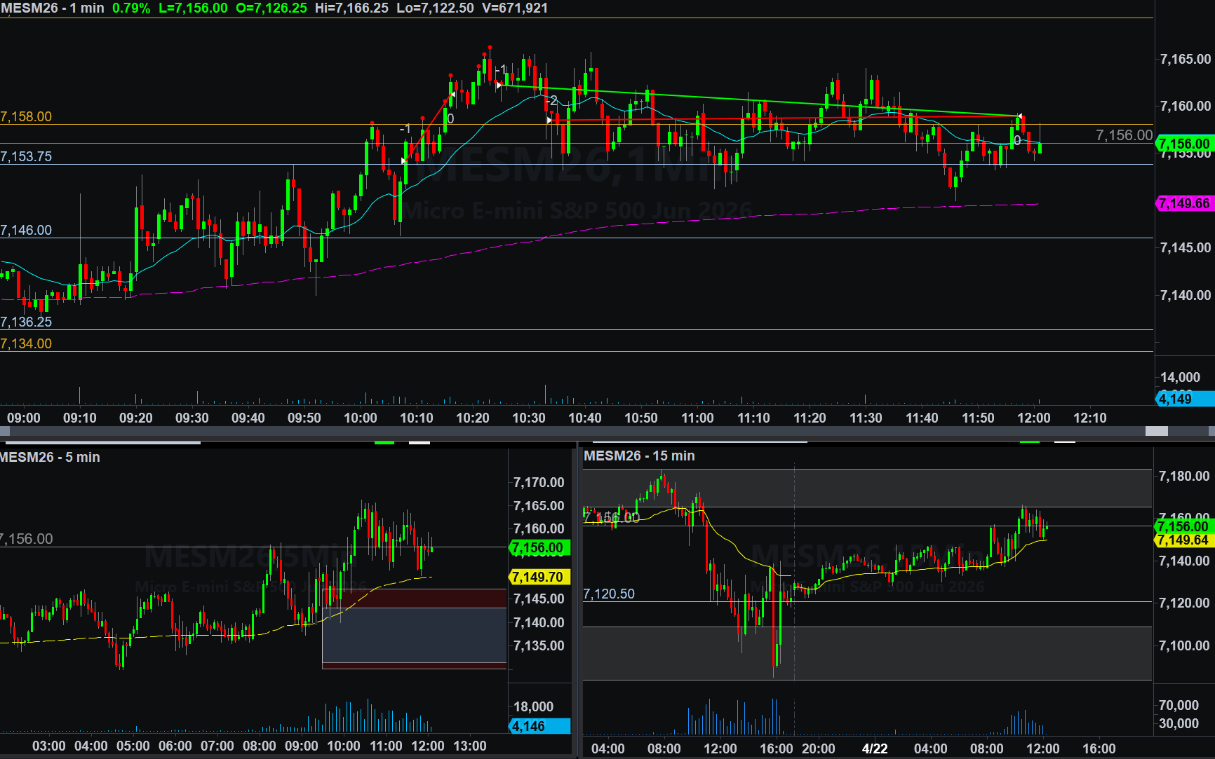The image size is (1215, 759).
Task: Click the horizontal scrollbar thumb under 1-min chart
Action: (x=1156, y=431)
